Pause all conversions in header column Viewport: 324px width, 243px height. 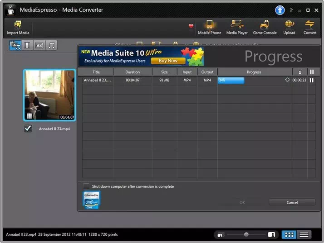coord(312,72)
